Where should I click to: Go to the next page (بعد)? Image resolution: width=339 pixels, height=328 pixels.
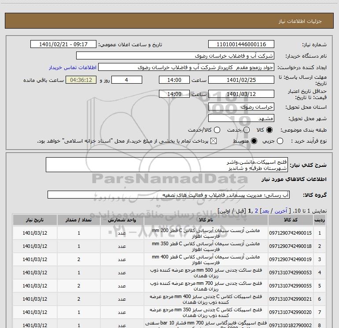click(265, 211)
